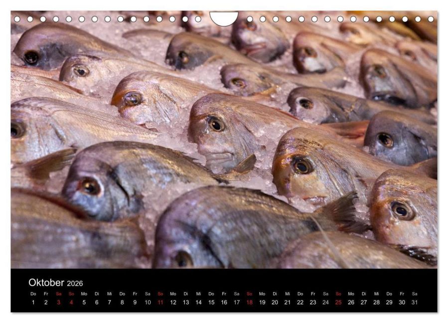Select date 22 in the calendar row
The width and height of the screenshot is (448, 323).
[300, 302]
